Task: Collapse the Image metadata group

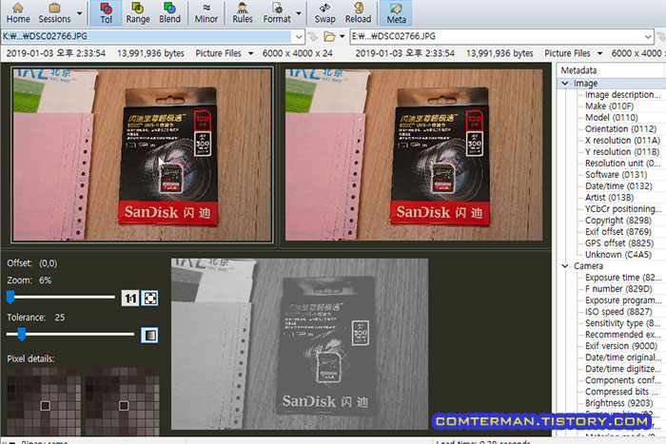Action: [565, 84]
